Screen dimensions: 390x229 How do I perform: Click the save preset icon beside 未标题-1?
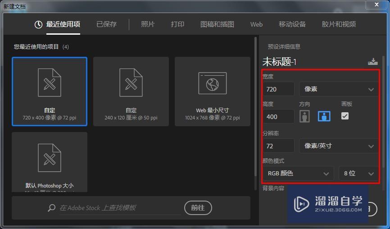tap(372, 61)
